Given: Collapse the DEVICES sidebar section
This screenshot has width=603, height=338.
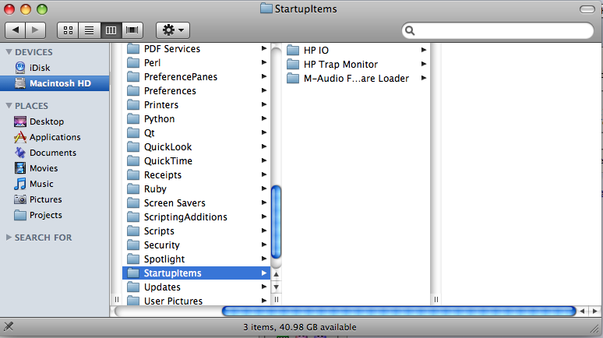Looking at the screenshot, I should coord(9,52).
